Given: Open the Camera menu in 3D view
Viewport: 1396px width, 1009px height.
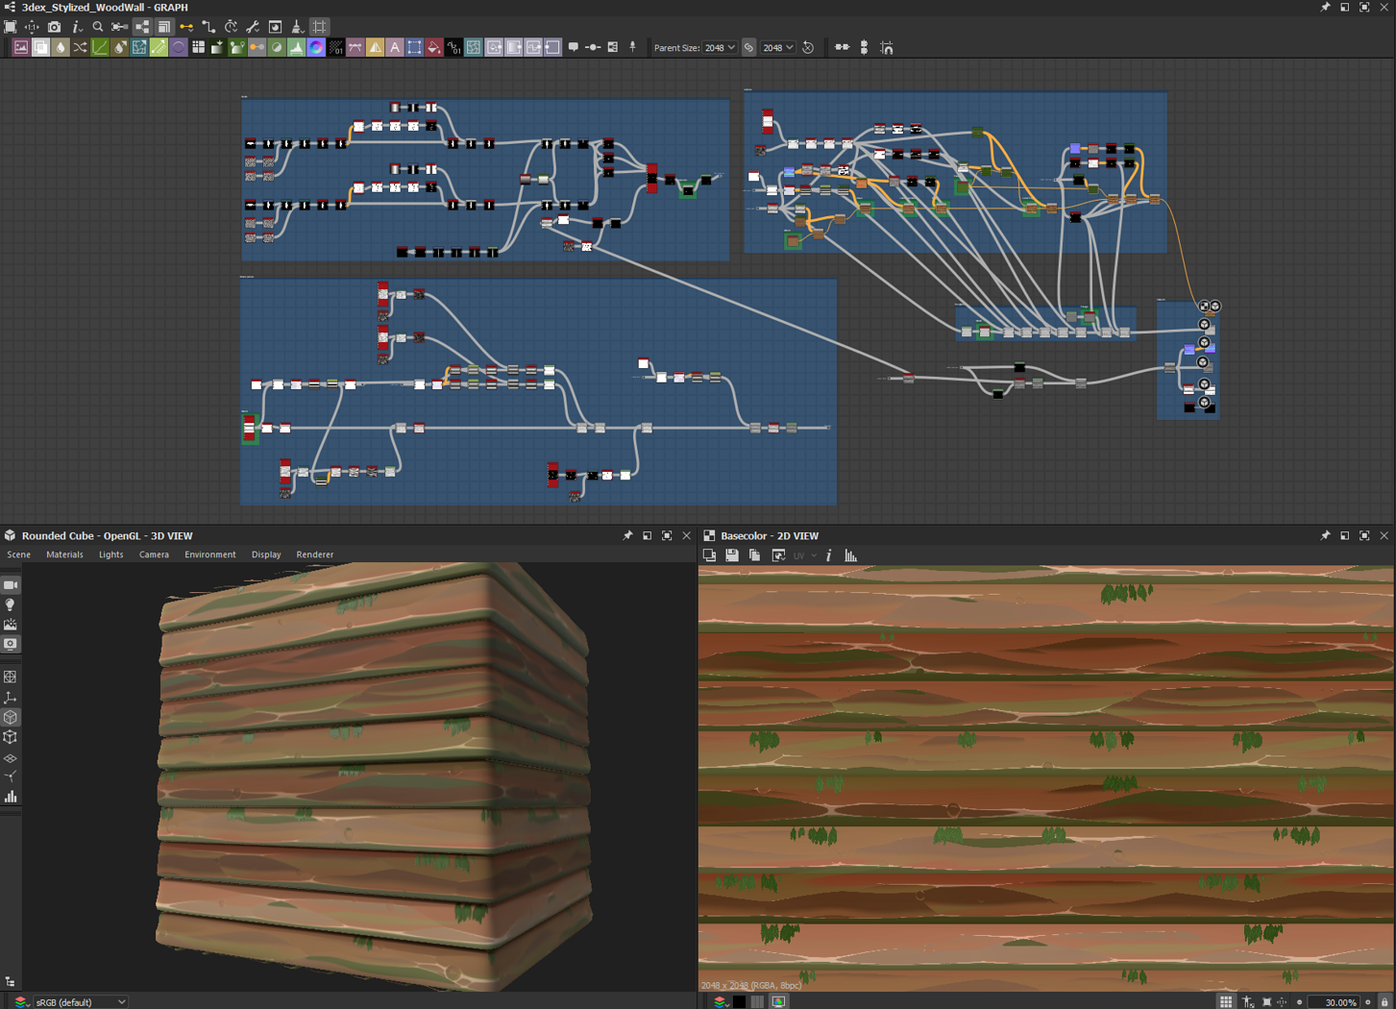Looking at the screenshot, I should pyautogui.click(x=154, y=554).
